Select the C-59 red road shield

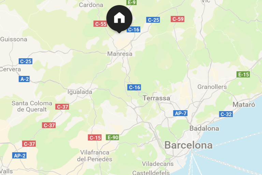click(178, 19)
